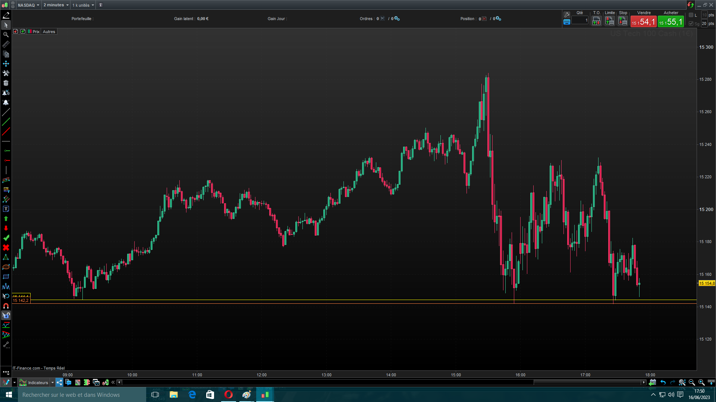The image size is (716, 402).
Task: Select the Autres tab
Action: pos(49,32)
